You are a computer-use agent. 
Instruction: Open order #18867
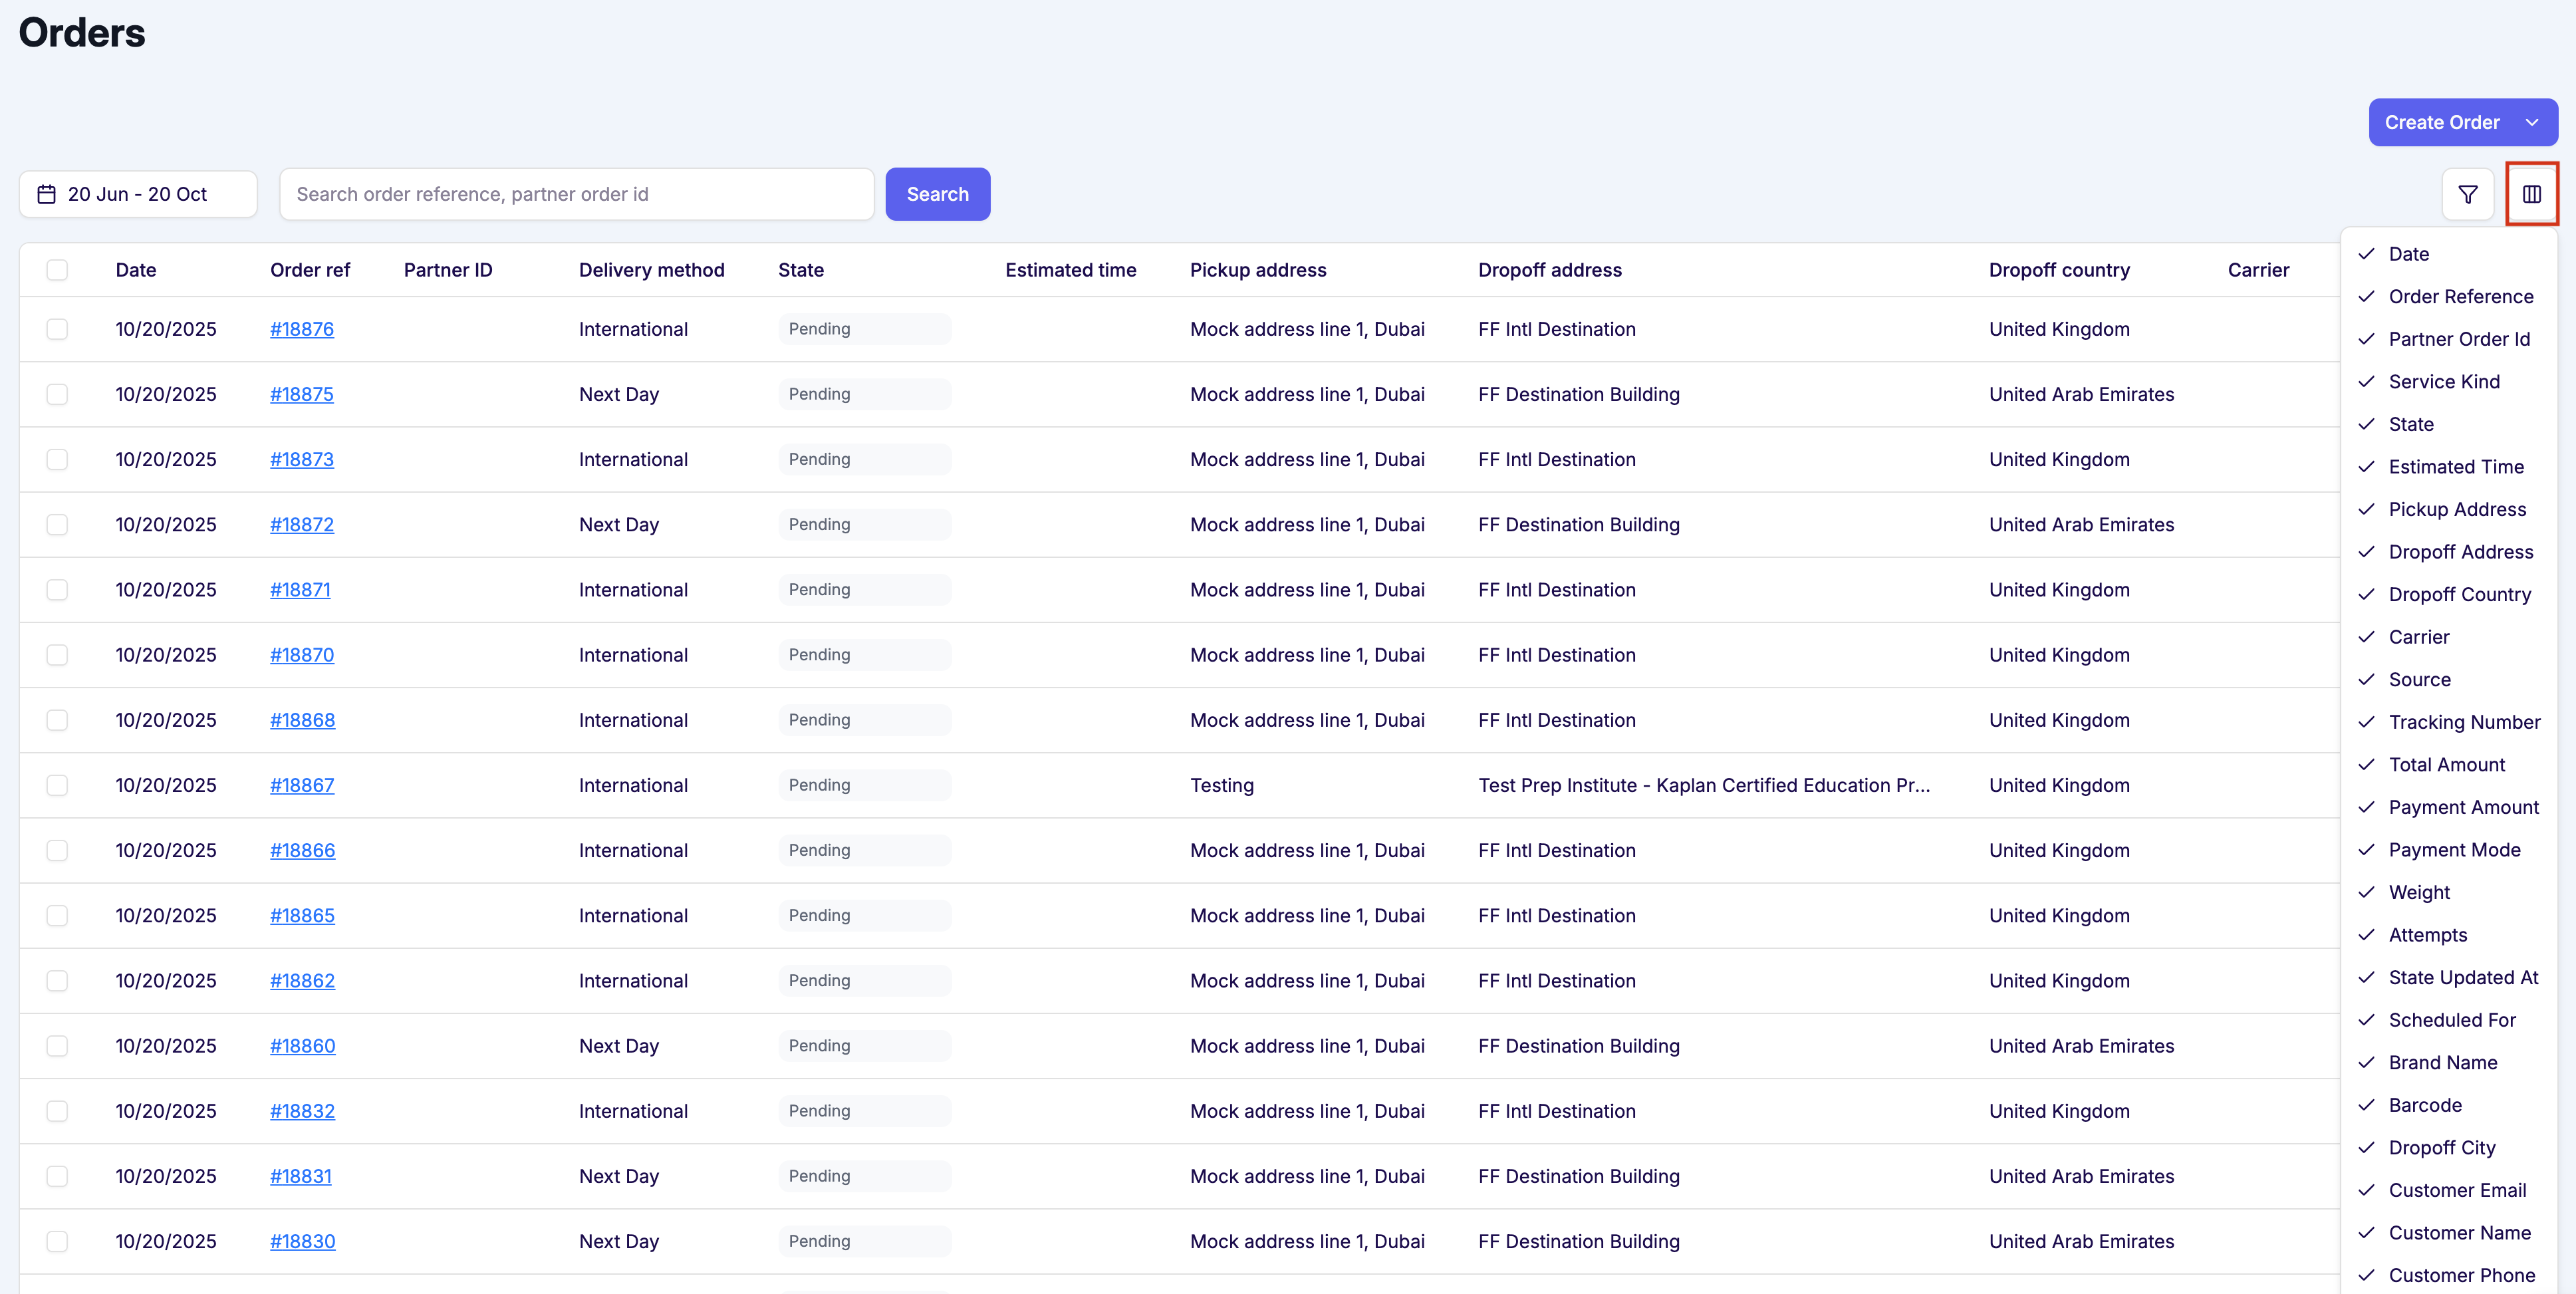302,785
